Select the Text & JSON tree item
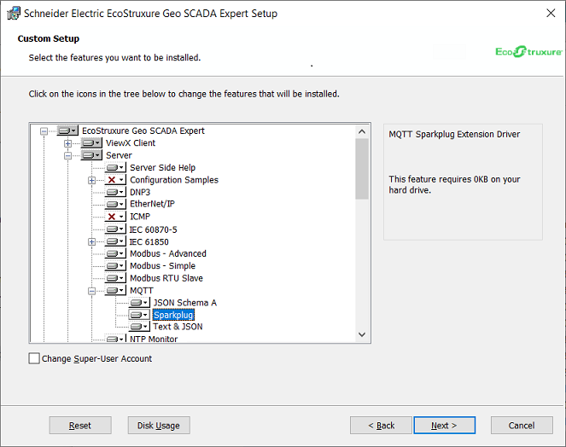The image size is (566, 447). [x=178, y=327]
